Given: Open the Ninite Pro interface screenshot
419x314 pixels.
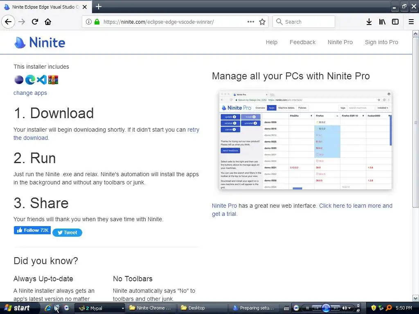Looking at the screenshot, I should click(x=305, y=140).
